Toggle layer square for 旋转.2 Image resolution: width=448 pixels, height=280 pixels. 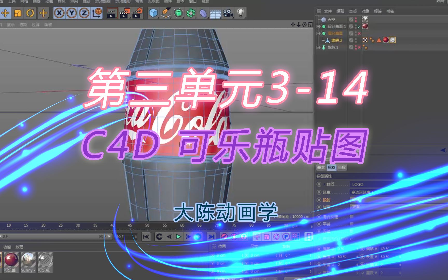pyautogui.click(x=351, y=40)
